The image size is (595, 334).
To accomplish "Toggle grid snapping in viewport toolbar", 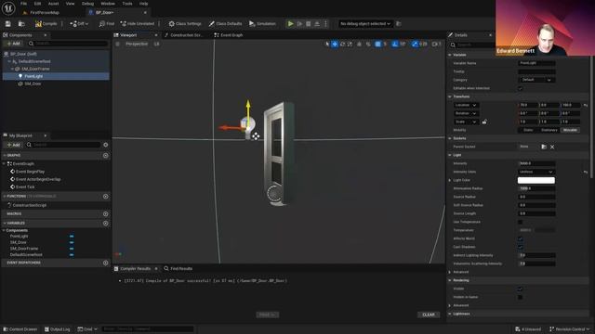I will (377, 45).
